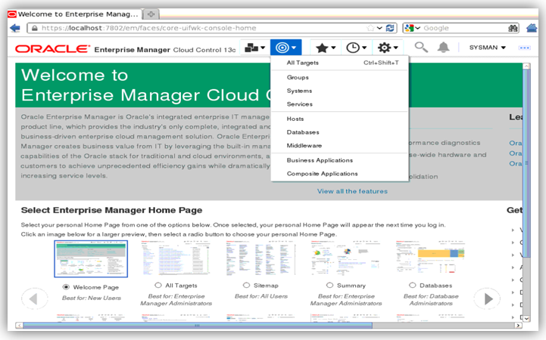The width and height of the screenshot is (546, 340).
Task: Select the Databases radio button
Action: [x=412, y=285]
